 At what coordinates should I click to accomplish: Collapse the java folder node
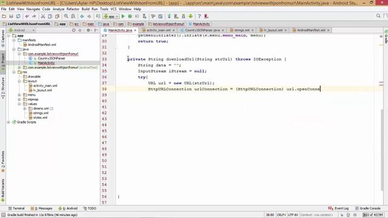(x=14, y=49)
